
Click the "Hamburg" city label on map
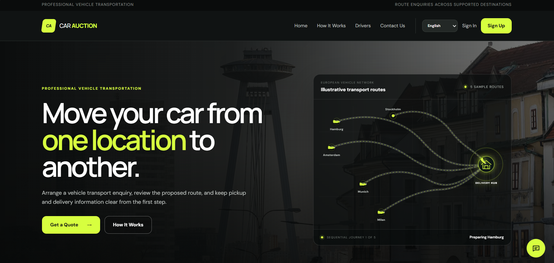[x=336, y=129]
